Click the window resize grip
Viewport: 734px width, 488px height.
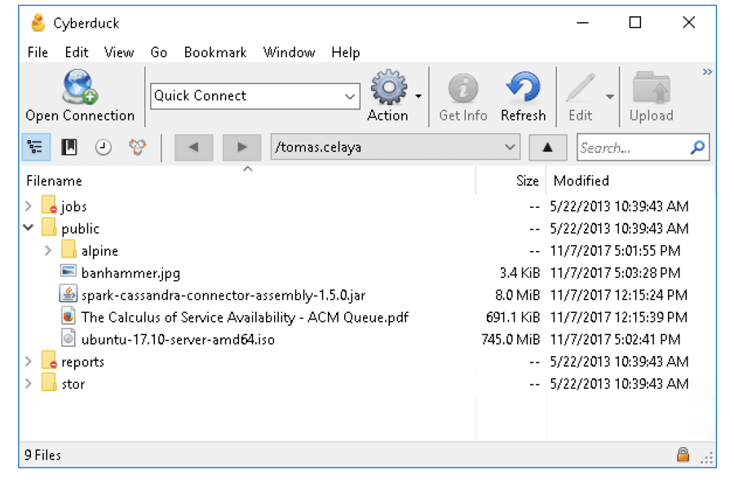click(707, 458)
